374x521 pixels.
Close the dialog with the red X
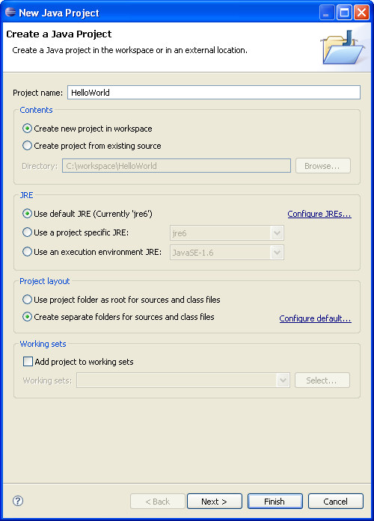click(361, 13)
